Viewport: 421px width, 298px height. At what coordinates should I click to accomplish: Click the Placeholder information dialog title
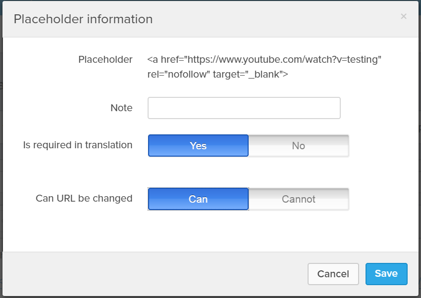coord(83,19)
